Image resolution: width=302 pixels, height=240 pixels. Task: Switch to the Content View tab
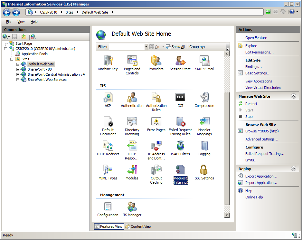tap(138, 226)
